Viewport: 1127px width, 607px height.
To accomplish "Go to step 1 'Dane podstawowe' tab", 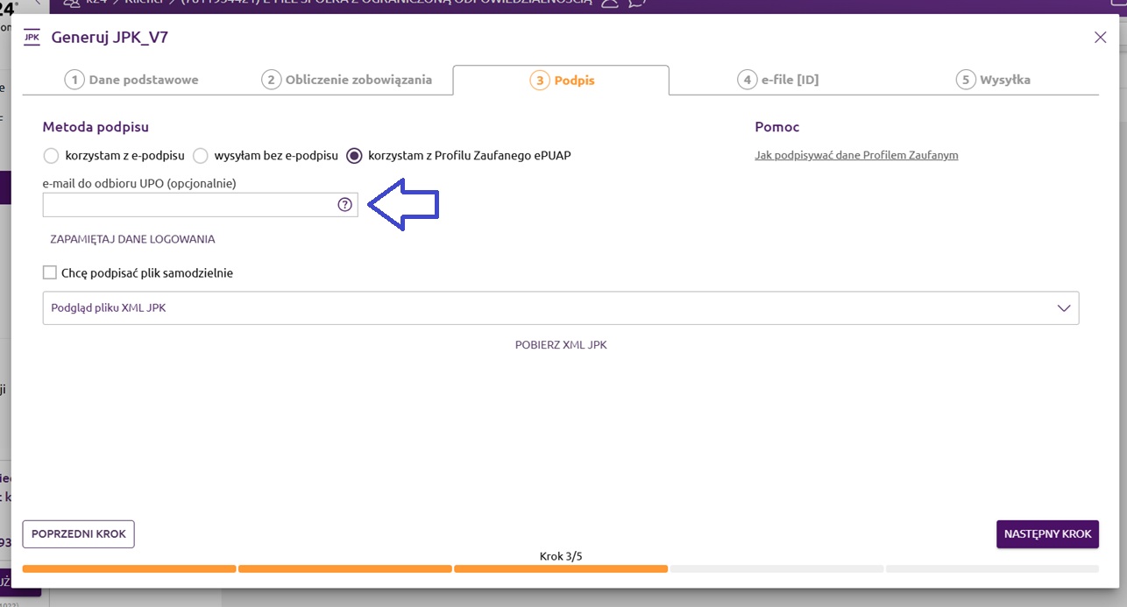I will click(x=132, y=80).
